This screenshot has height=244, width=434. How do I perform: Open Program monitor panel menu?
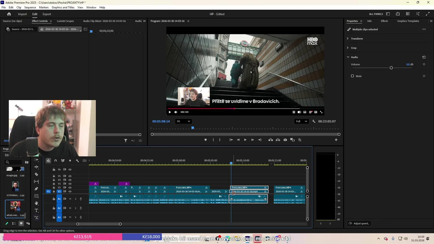click(188, 21)
